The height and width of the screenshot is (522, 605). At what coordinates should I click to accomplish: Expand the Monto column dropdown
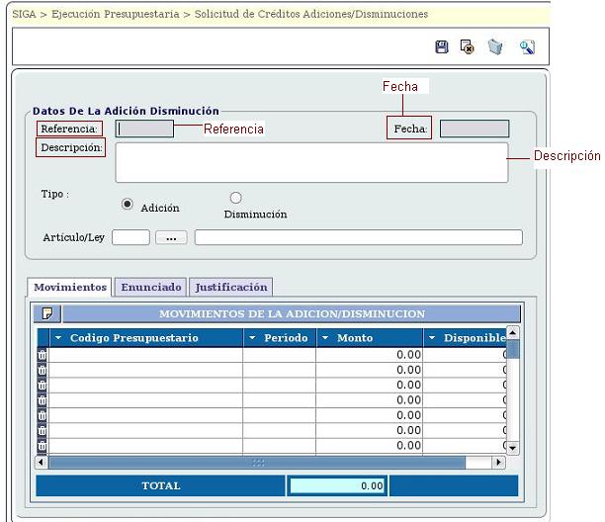(326, 338)
